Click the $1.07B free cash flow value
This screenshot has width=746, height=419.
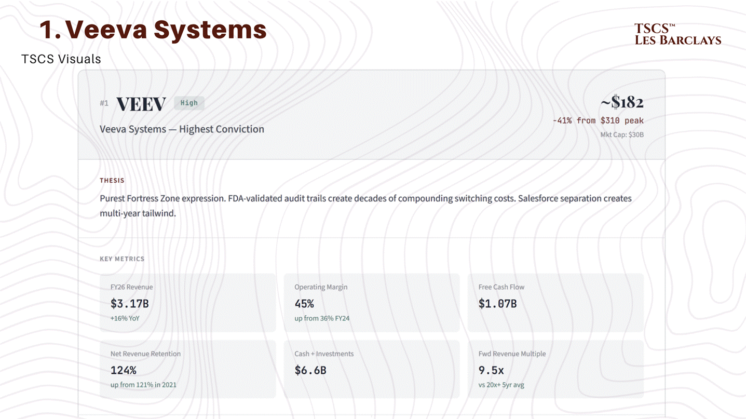[x=497, y=304]
